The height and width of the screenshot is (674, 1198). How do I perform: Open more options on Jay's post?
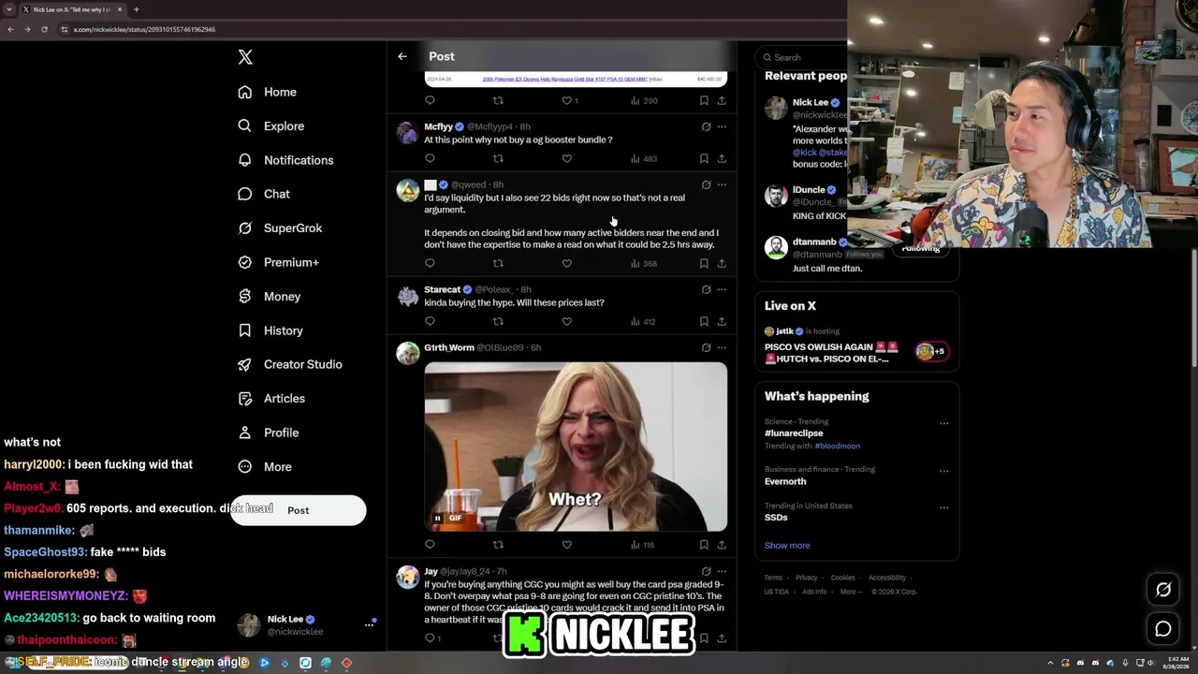click(722, 571)
